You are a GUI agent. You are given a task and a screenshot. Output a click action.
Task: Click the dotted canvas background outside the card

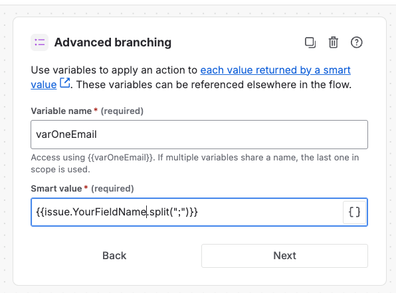click(x=7, y=151)
